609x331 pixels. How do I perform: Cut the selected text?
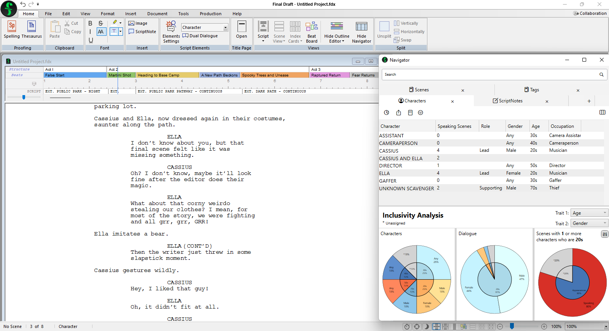72,23
